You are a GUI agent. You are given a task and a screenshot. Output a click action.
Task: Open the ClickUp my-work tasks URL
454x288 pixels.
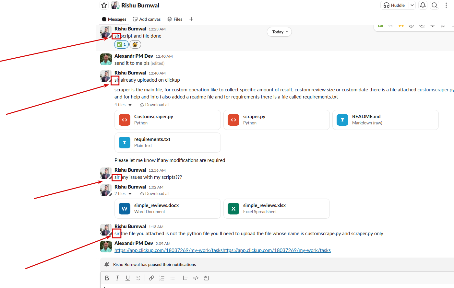(x=222, y=250)
